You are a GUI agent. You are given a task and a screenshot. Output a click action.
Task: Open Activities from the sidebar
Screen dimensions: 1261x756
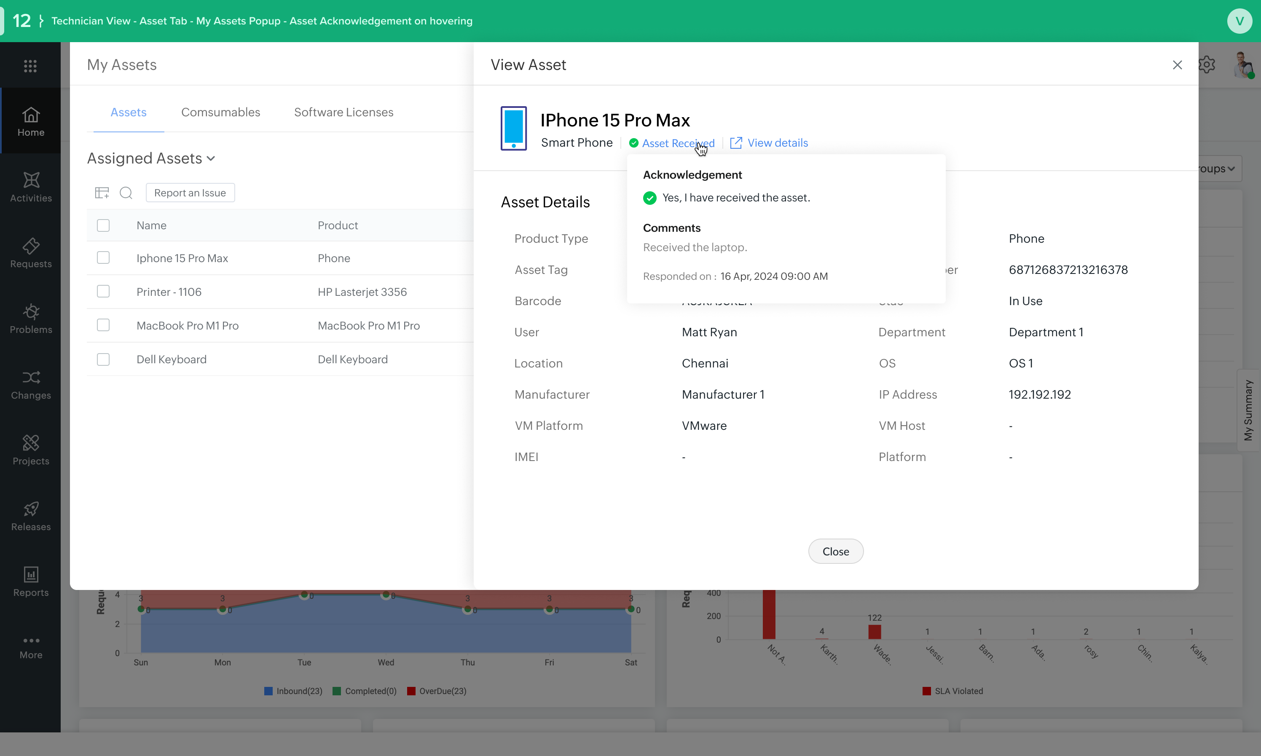point(31,187)
